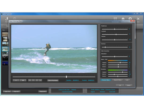Select the highlighted kitesurfer thumbnail
Screen dimensions: 144x108
5,49
